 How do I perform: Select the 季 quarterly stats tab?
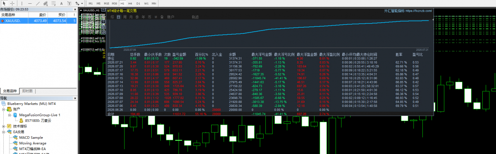pyautogui.click(x=137, y=17)
